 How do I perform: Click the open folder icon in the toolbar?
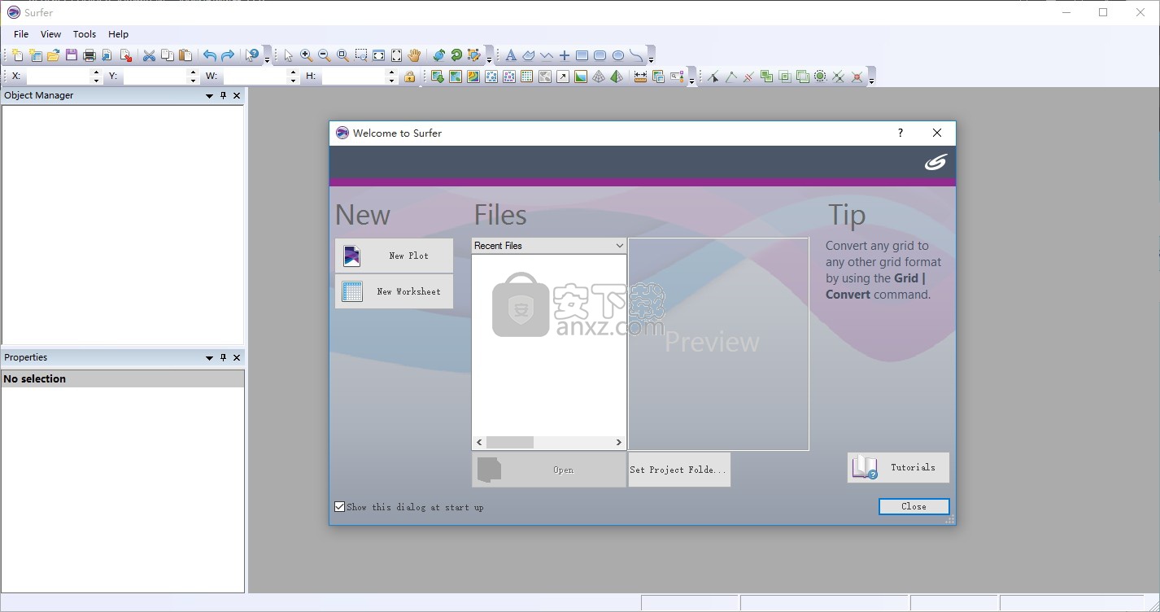click(54, 55)
